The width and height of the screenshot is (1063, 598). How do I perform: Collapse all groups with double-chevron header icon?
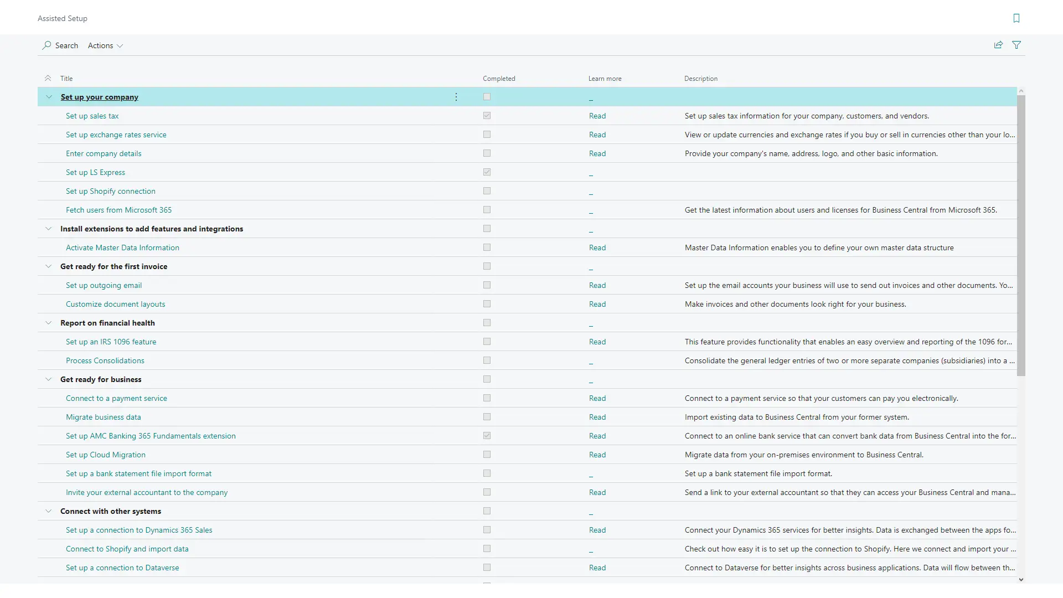[48, 79]
